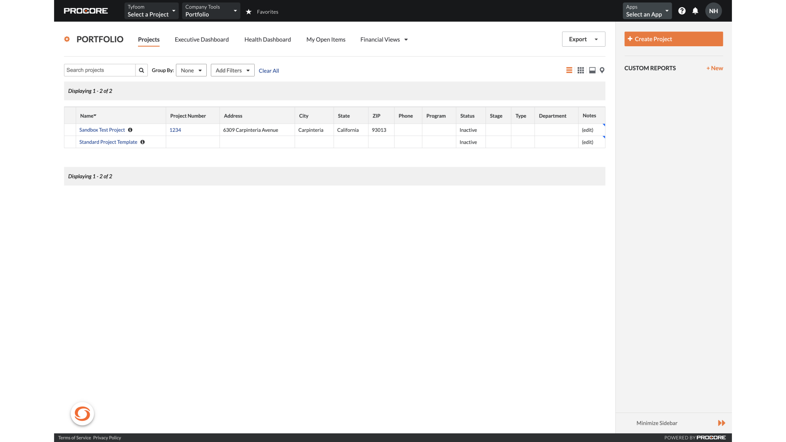Click the Sandbox Test Project link
The width and height of the screenshot is (786, 442).
[x=102, y=129]
